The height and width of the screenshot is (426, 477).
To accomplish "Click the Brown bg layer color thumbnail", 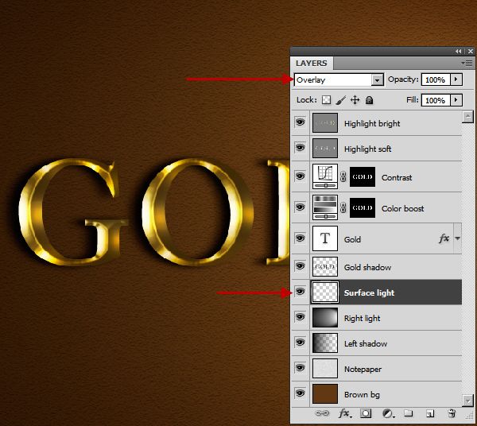I will pyautogui.click(x=325, y=393).
